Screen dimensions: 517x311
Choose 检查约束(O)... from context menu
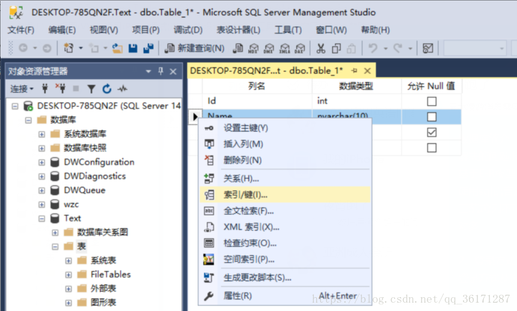285,243
